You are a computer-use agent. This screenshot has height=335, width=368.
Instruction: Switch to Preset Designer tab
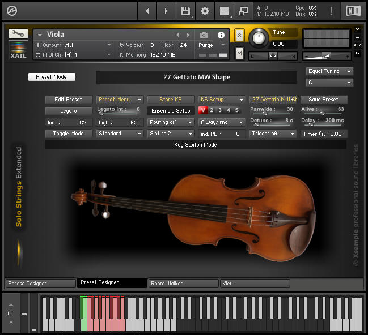(x=112, y=283)
